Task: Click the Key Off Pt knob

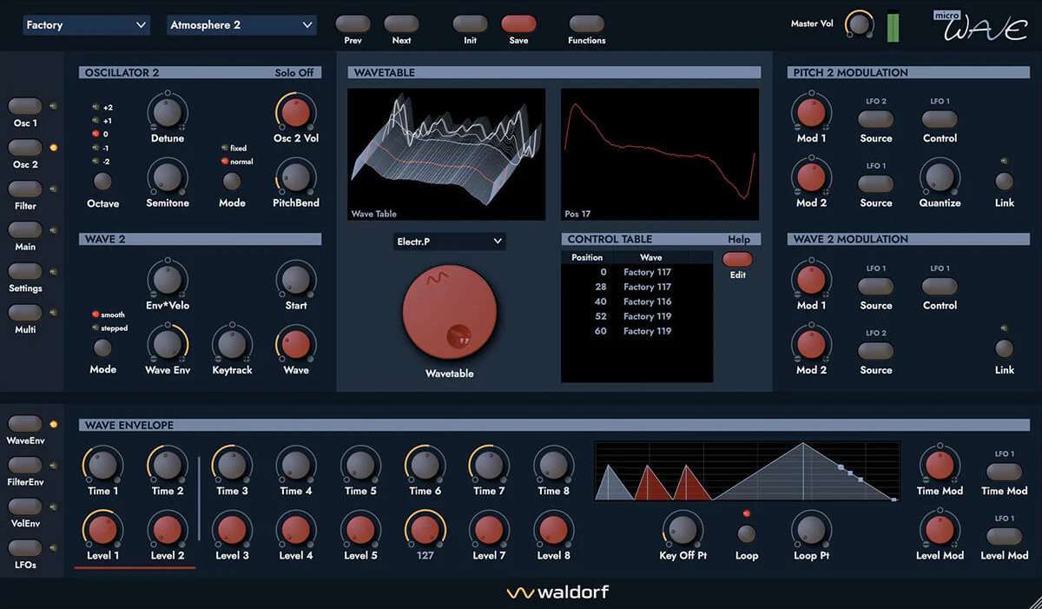Action: [683, 528]
